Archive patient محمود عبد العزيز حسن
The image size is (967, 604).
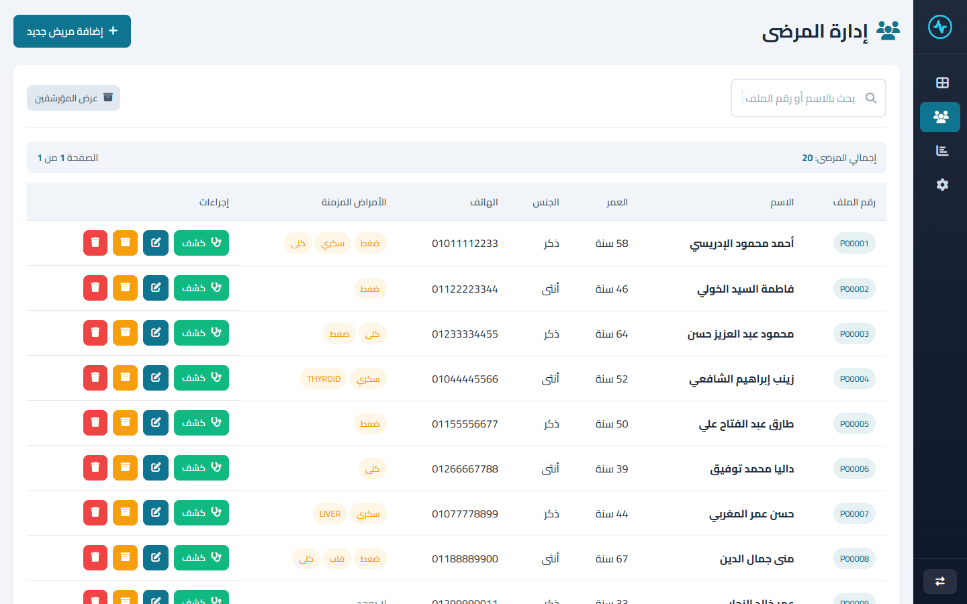click(x=125, y=333)
